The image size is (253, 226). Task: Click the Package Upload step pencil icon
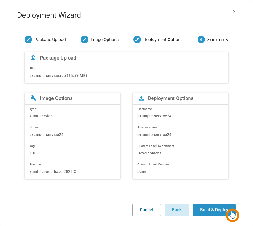click(x=28, y=40)
